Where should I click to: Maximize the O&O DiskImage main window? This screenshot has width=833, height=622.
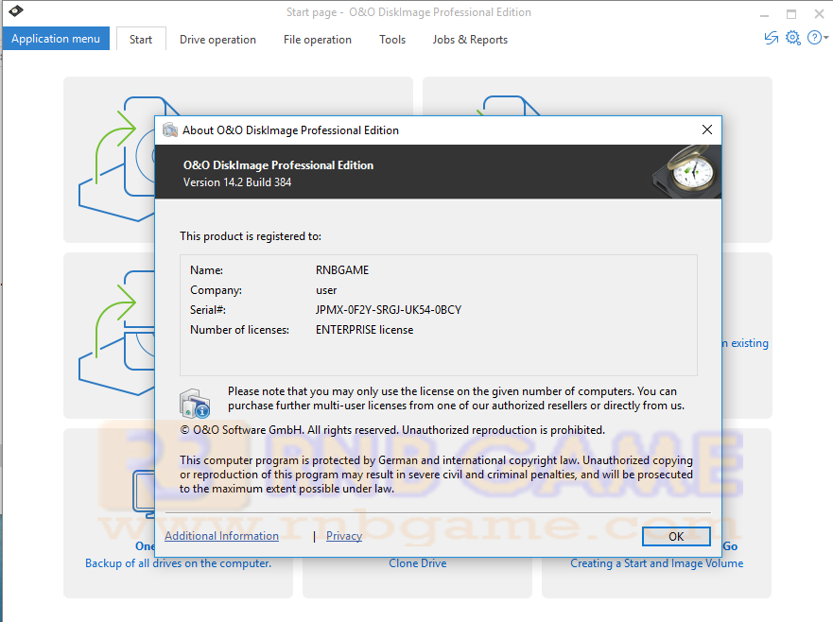coord(791,14)
